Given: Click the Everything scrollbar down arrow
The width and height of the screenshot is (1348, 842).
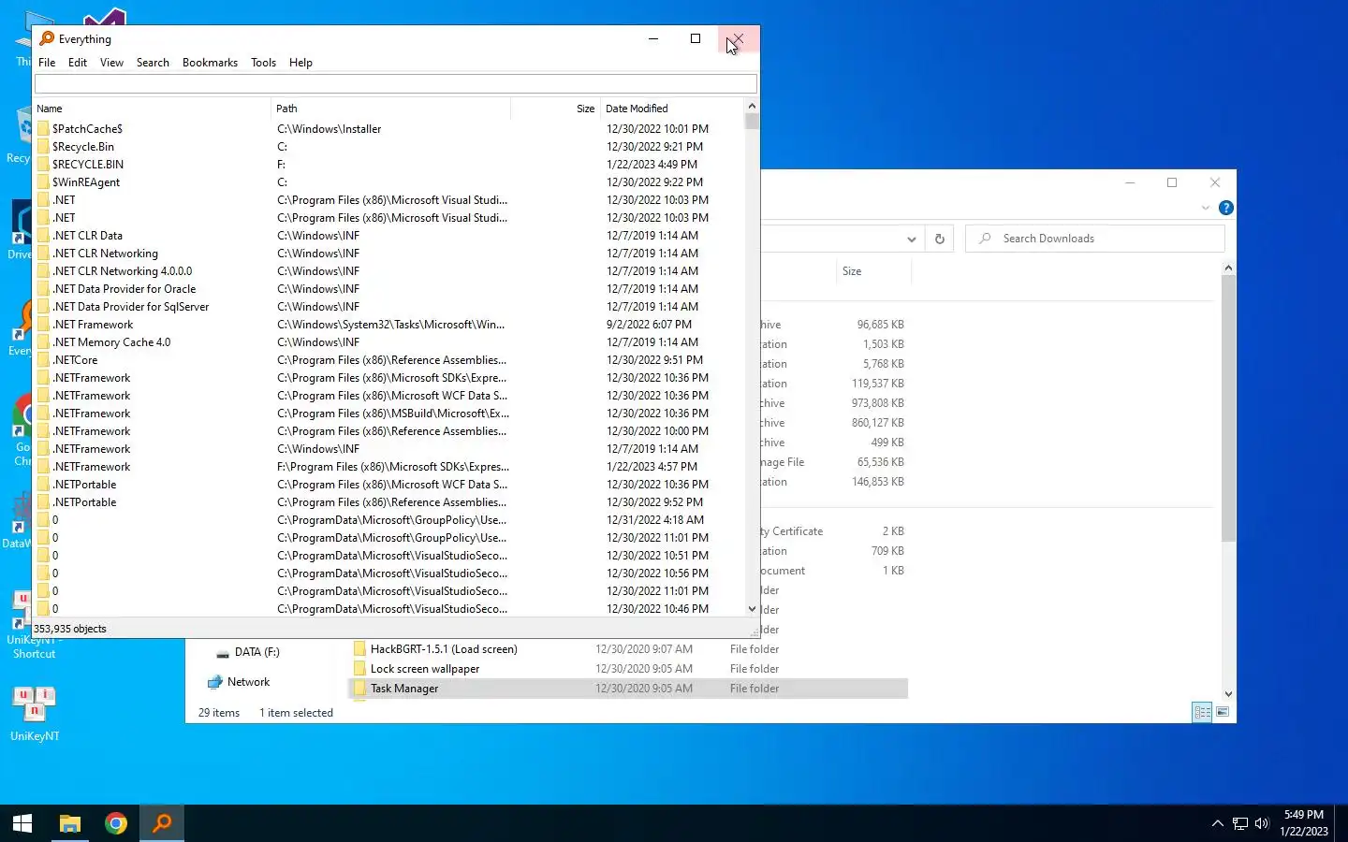Looking at the screenshot, I should 752,609.
